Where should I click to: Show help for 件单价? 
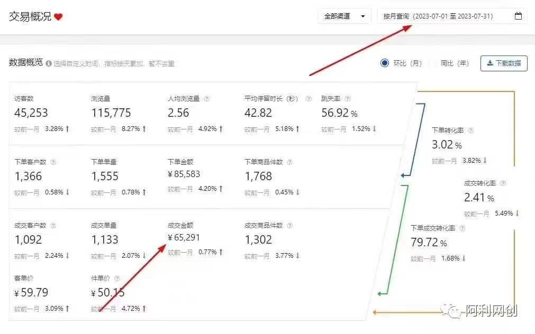click(x=117, y=278)
